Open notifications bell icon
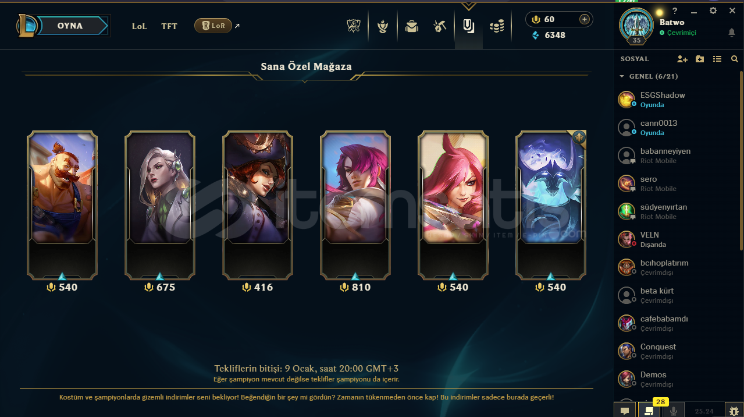This screenshot has width=744, height=417. pyautogui.click(x=732, y=33)
